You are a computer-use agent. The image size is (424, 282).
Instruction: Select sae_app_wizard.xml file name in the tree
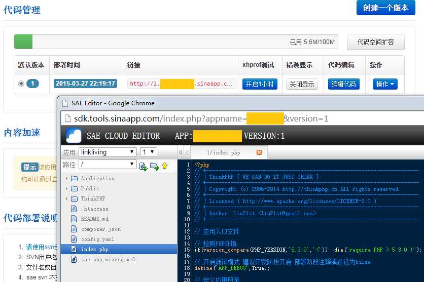pyautogui.click(x=108, y=259)
